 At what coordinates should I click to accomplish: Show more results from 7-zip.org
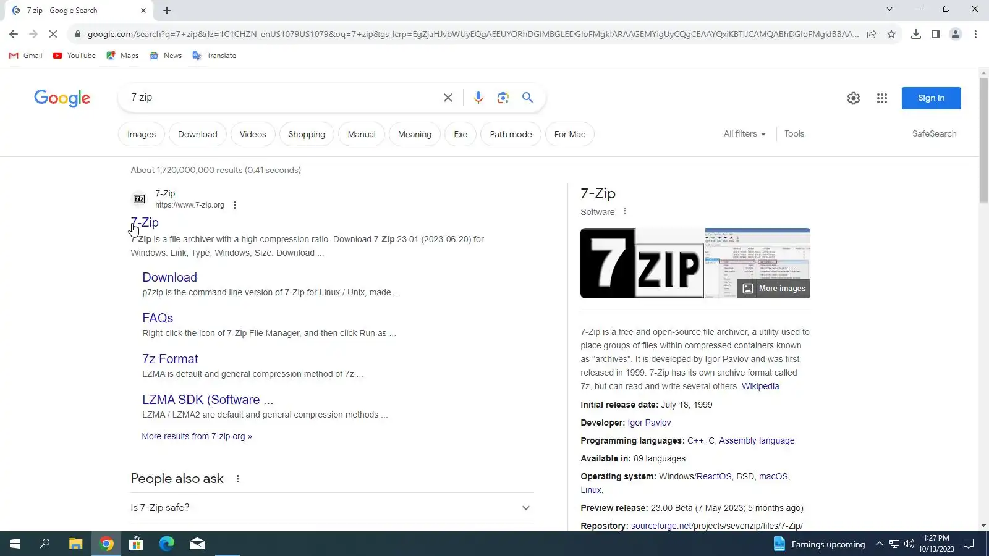coord(197,436)
